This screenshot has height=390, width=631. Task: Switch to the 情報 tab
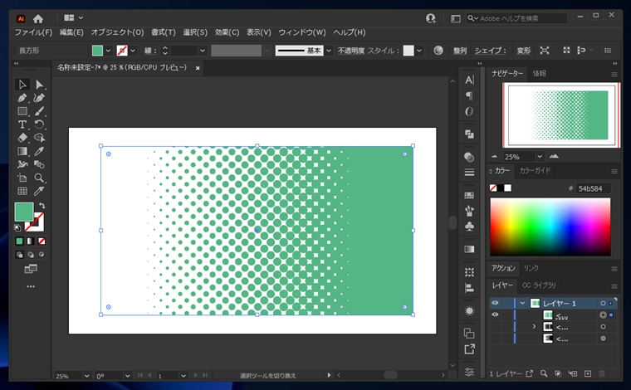(x=539, y=74)
